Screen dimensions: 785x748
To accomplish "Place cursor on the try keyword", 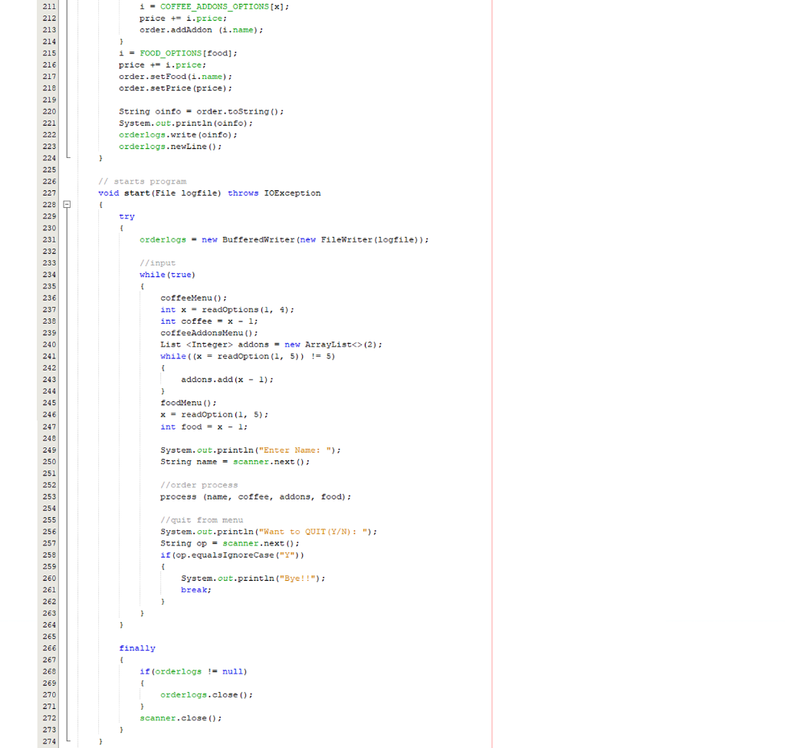I will [x=126, y=216].
